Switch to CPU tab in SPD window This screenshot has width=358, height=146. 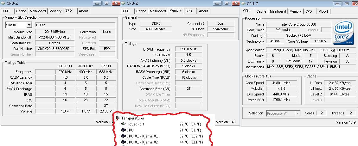[6, 11]
